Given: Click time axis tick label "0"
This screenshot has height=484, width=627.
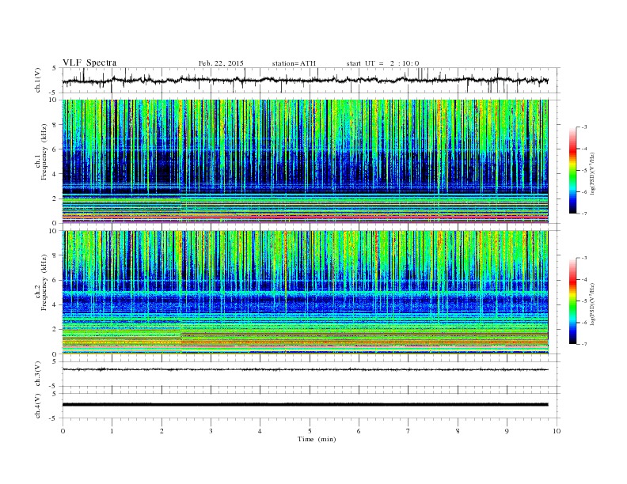Looking at the screenshot, I should 63,431.
